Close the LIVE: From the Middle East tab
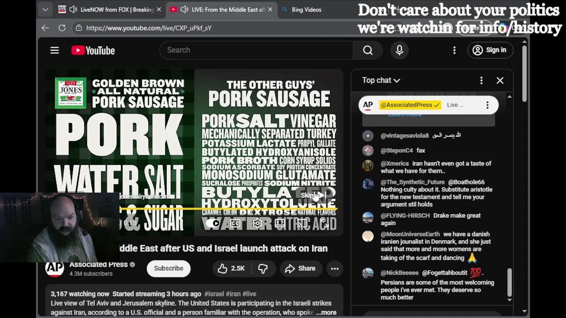Screen dimensions: 566x318 pyautogui.click(x=270, y=9)
